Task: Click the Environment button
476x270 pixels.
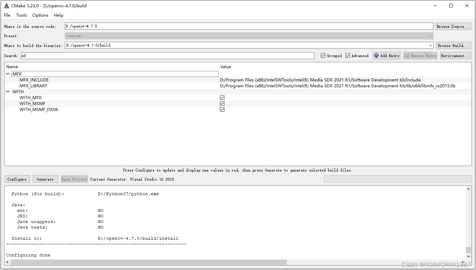Action: coord(455,56)
